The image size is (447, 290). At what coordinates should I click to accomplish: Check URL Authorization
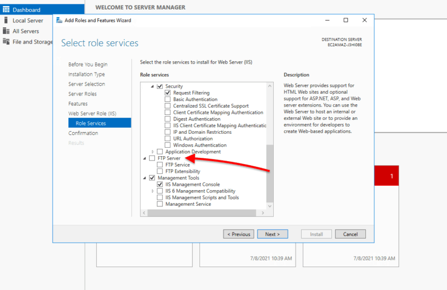pyautogui.click(x=168, y=139)
